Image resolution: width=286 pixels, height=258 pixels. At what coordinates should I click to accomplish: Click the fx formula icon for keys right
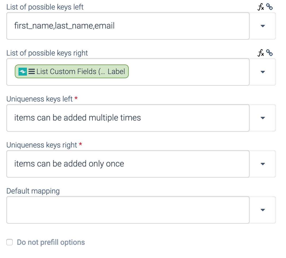tap(261, 53)
